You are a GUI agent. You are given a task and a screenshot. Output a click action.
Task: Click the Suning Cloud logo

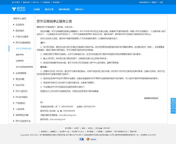[19, 9]
